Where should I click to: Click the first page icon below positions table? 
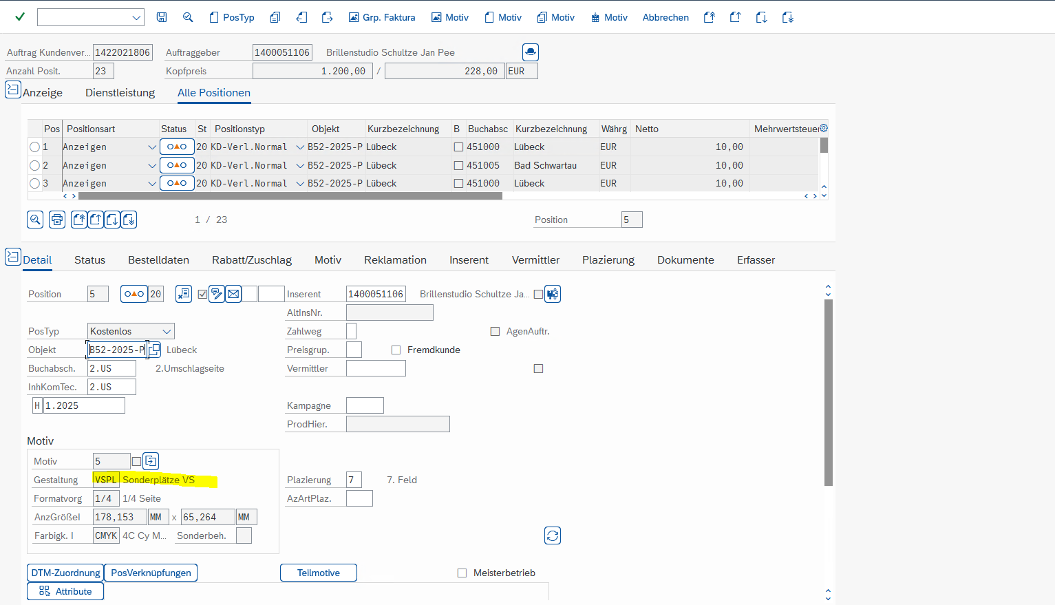pyautogui.click(x=79, y=220)
